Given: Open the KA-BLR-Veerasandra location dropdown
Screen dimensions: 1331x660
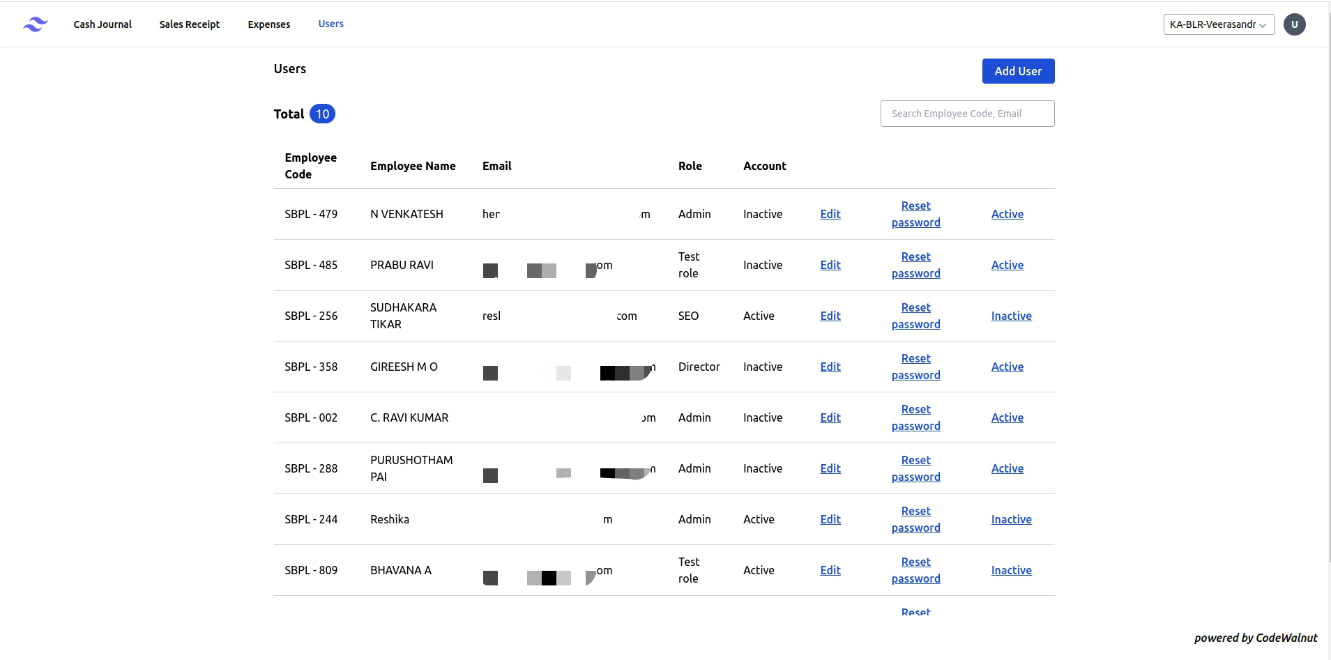Looking at the screenshot, I should 1219,24.
